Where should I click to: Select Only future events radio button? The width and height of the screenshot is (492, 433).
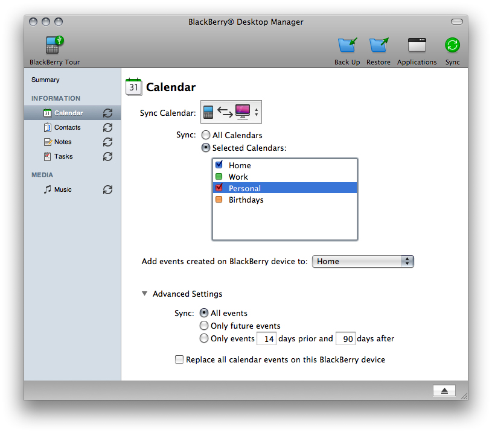(204, 326)
